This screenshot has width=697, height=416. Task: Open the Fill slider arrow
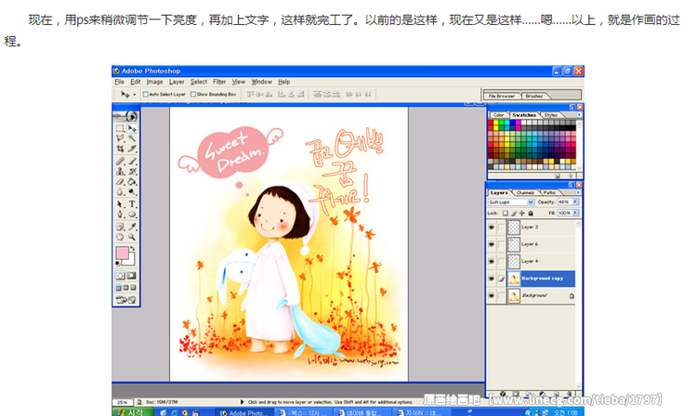(x=575, y=213)
